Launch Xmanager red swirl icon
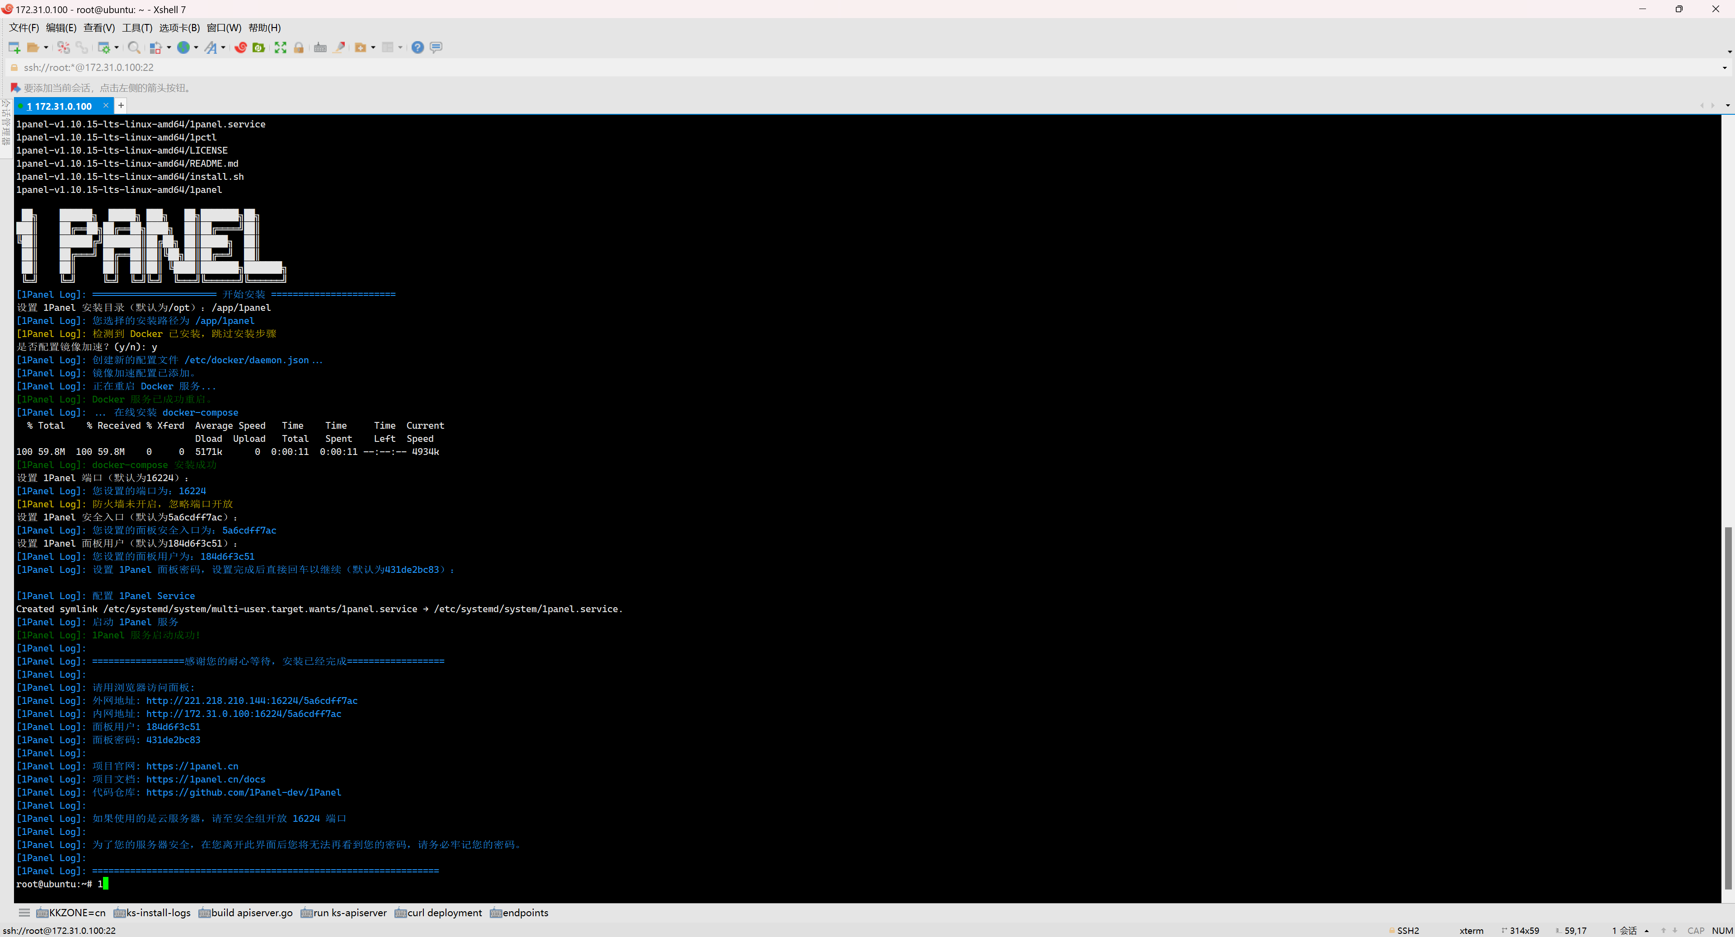Viewport: 1735px width, 937px height. 240,47
